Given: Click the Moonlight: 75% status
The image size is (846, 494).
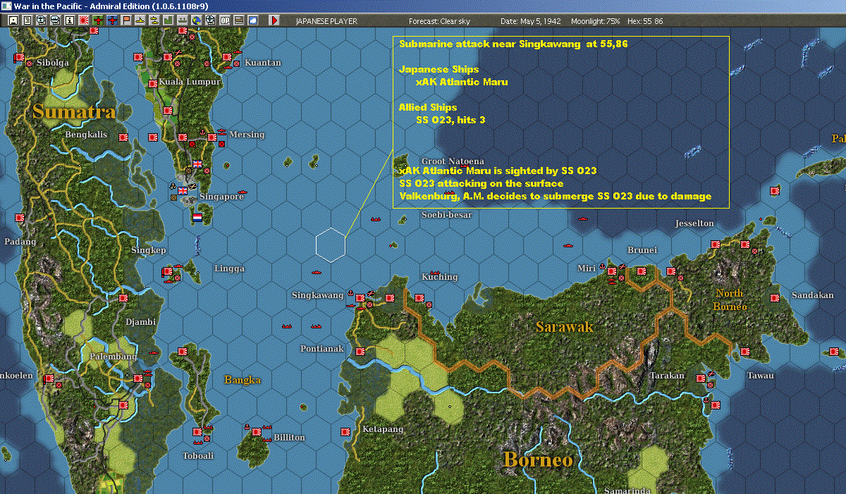Looking at the screenshot, I should (596, 22).
